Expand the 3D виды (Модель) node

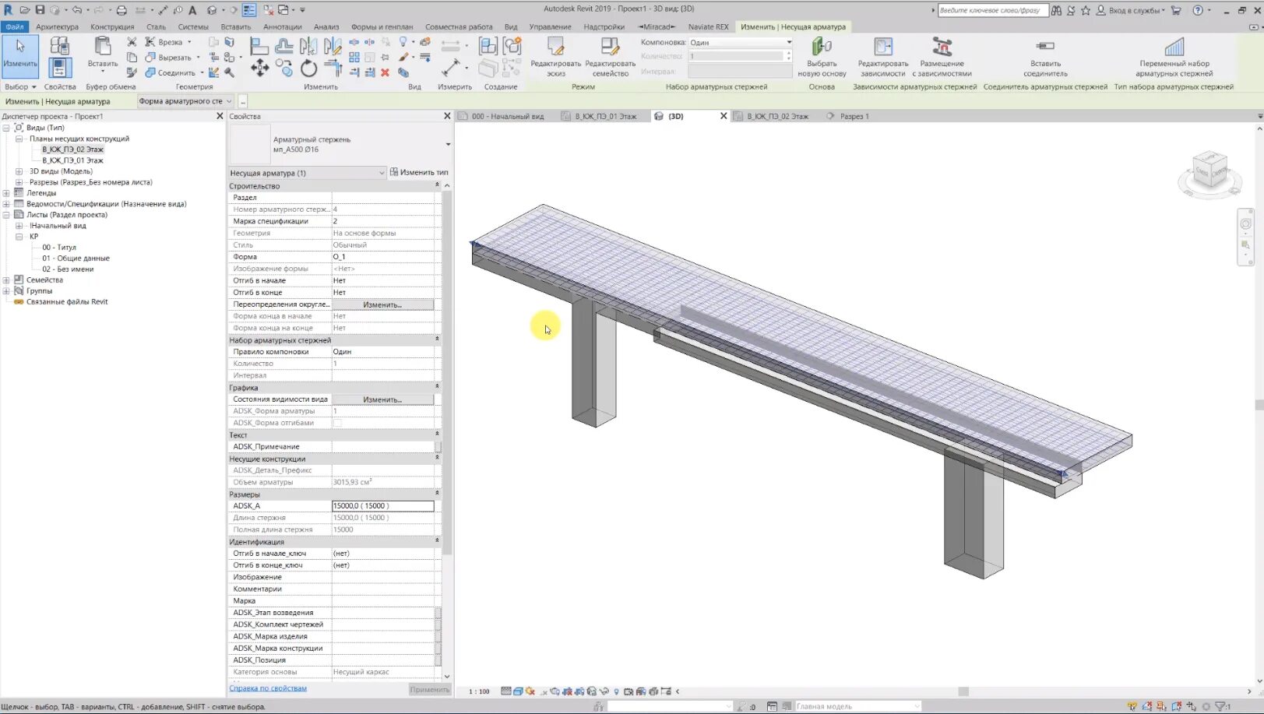(x=19, y=171)
